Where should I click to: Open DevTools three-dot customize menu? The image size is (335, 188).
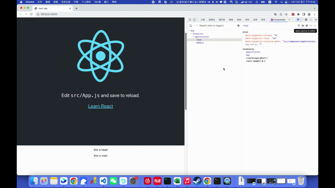tap(311, 20)
